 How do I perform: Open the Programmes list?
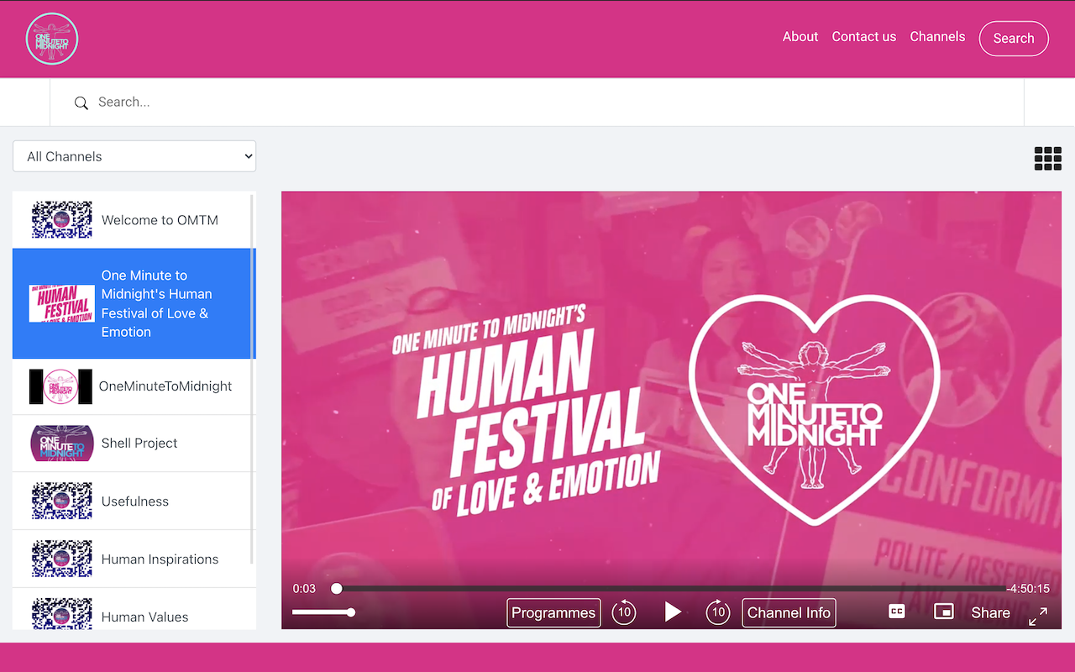click(553, 612)
